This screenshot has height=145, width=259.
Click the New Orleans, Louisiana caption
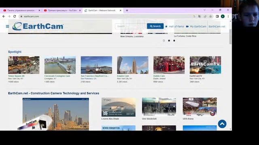pyautogui.click(x=132, y=37)
